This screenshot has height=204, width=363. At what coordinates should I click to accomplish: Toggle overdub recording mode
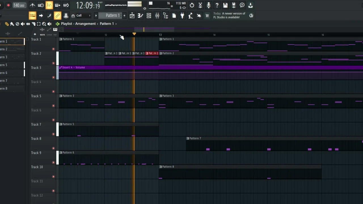pos(58,5)
